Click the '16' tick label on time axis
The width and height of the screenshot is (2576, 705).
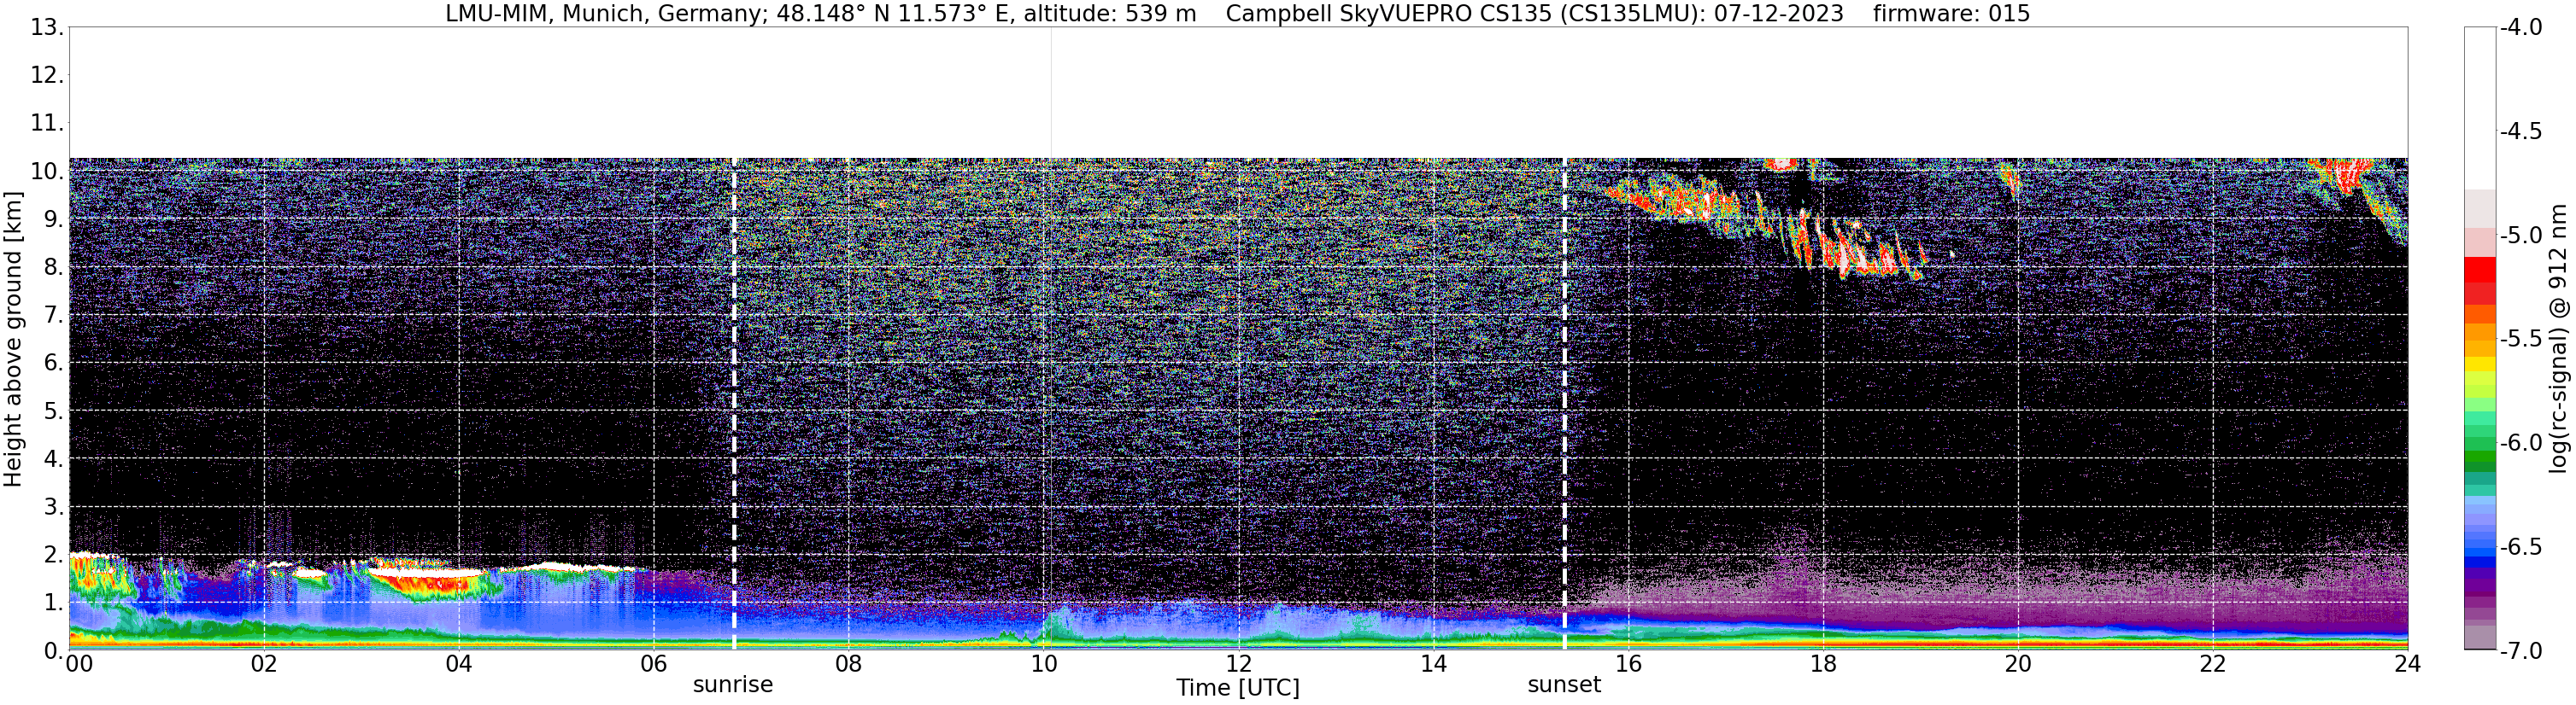(x=1628, y=664)
